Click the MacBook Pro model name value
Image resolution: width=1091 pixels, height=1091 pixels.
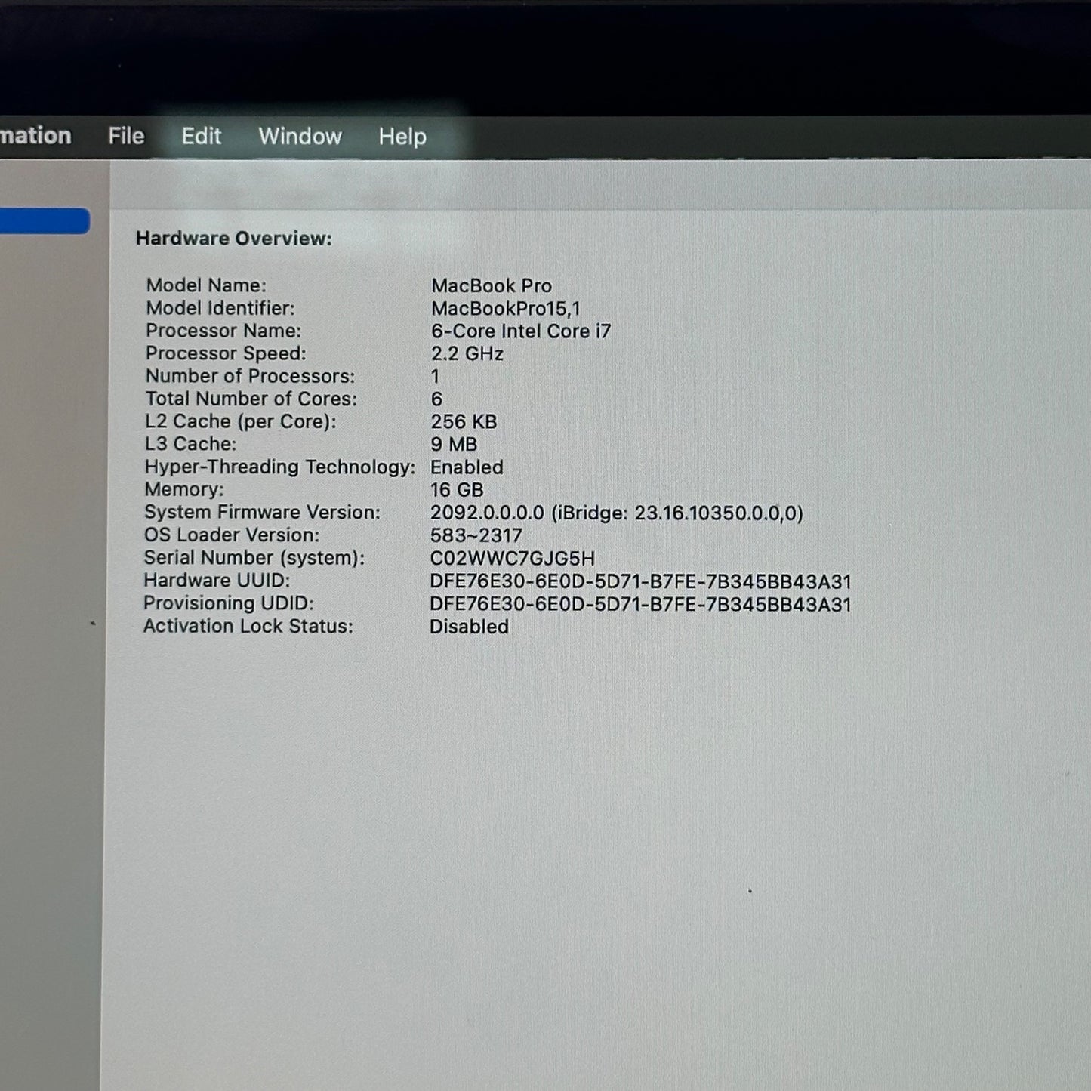click(x=491, y=286)
